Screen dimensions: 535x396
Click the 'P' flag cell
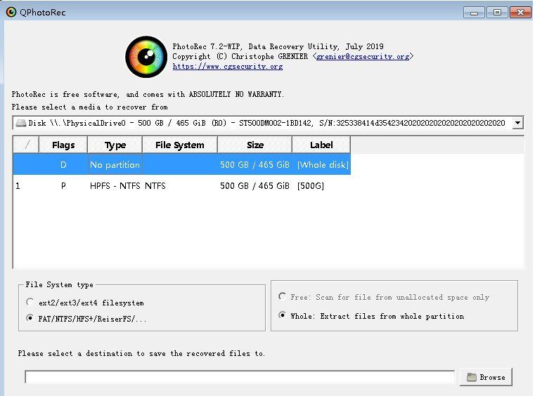(63, 186)
